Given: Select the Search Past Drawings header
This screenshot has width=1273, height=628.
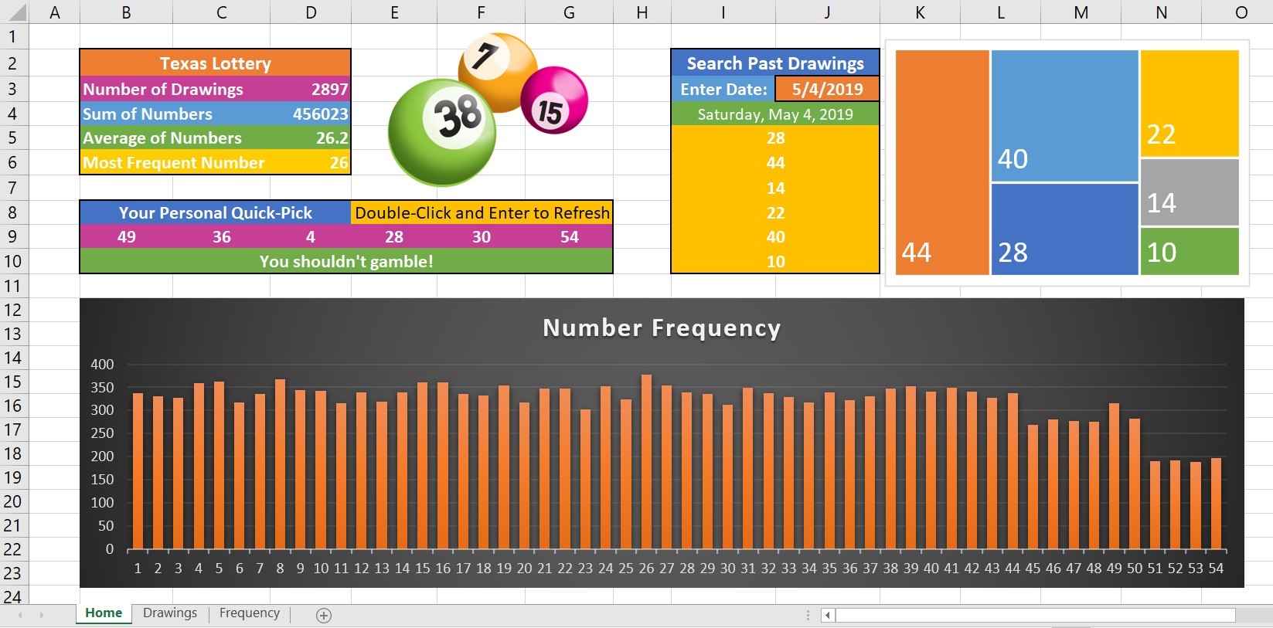Looking at the screenshot, I should [775, 63].
